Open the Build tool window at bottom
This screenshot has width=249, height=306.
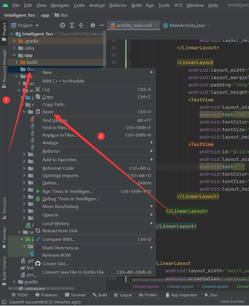pos(100,295)
